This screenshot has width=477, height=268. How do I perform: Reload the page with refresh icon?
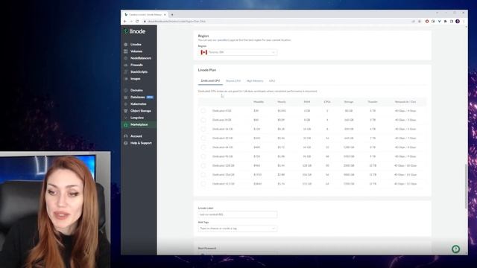pyautogui.click(x=137, y=22)
